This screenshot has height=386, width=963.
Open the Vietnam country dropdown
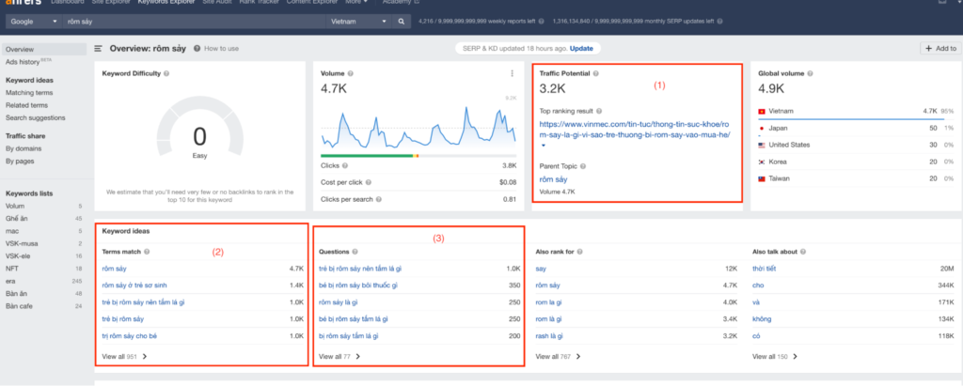[x=359, y=21]
